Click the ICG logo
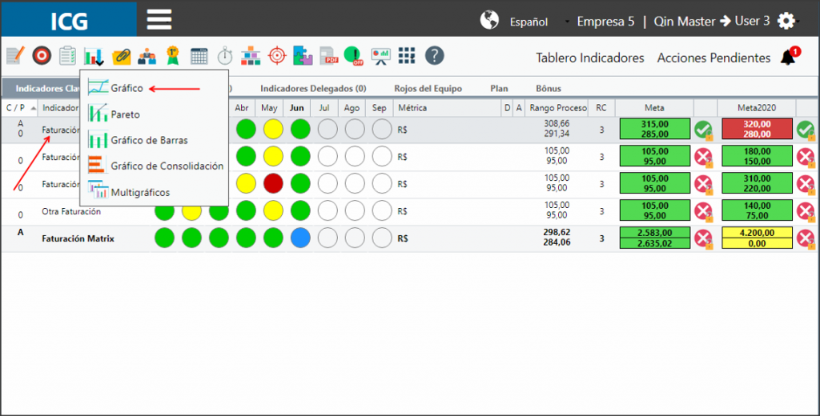The height and width of the screenshot is (416, 820). click(69, 21)
